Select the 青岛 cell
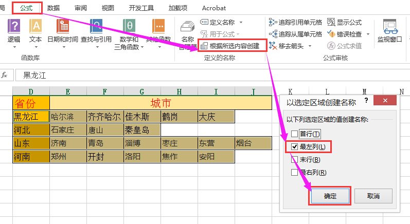The width and height of the screenshot is (410, 224). pyautogui.click(x=105, y=143)
